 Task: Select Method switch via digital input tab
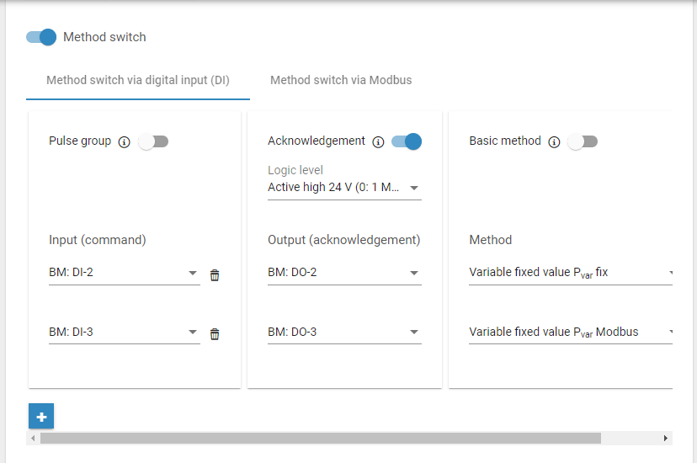coord(138,81)
